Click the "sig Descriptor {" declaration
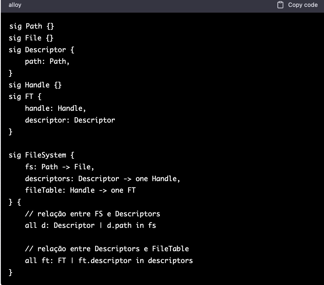 pyautogui.click(x=41, y=50)
